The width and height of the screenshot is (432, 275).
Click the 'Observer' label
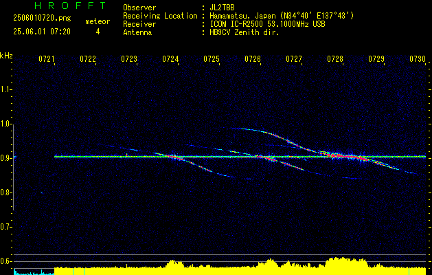[x=139, y=8]
